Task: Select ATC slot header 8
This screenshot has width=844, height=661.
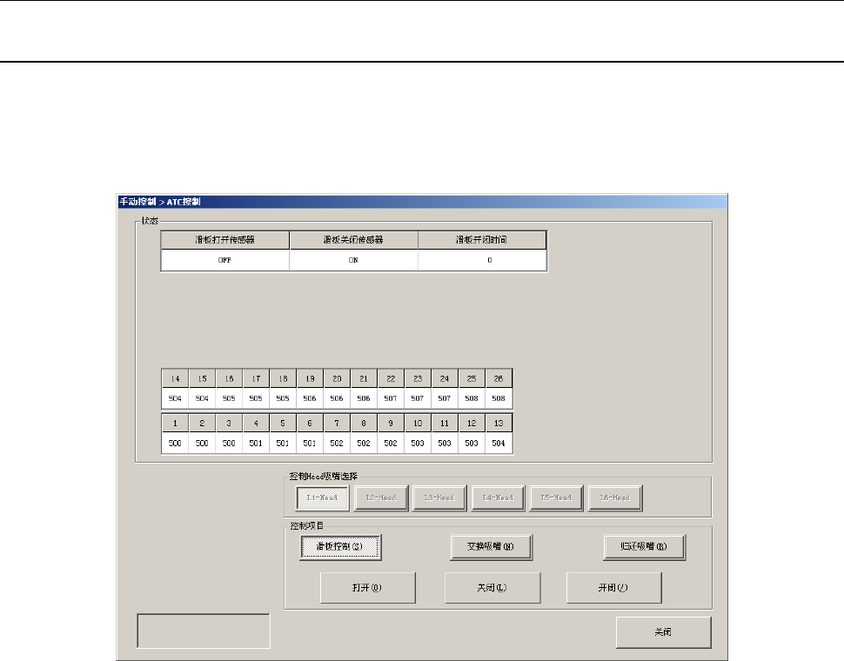Action: click(364, 424)
